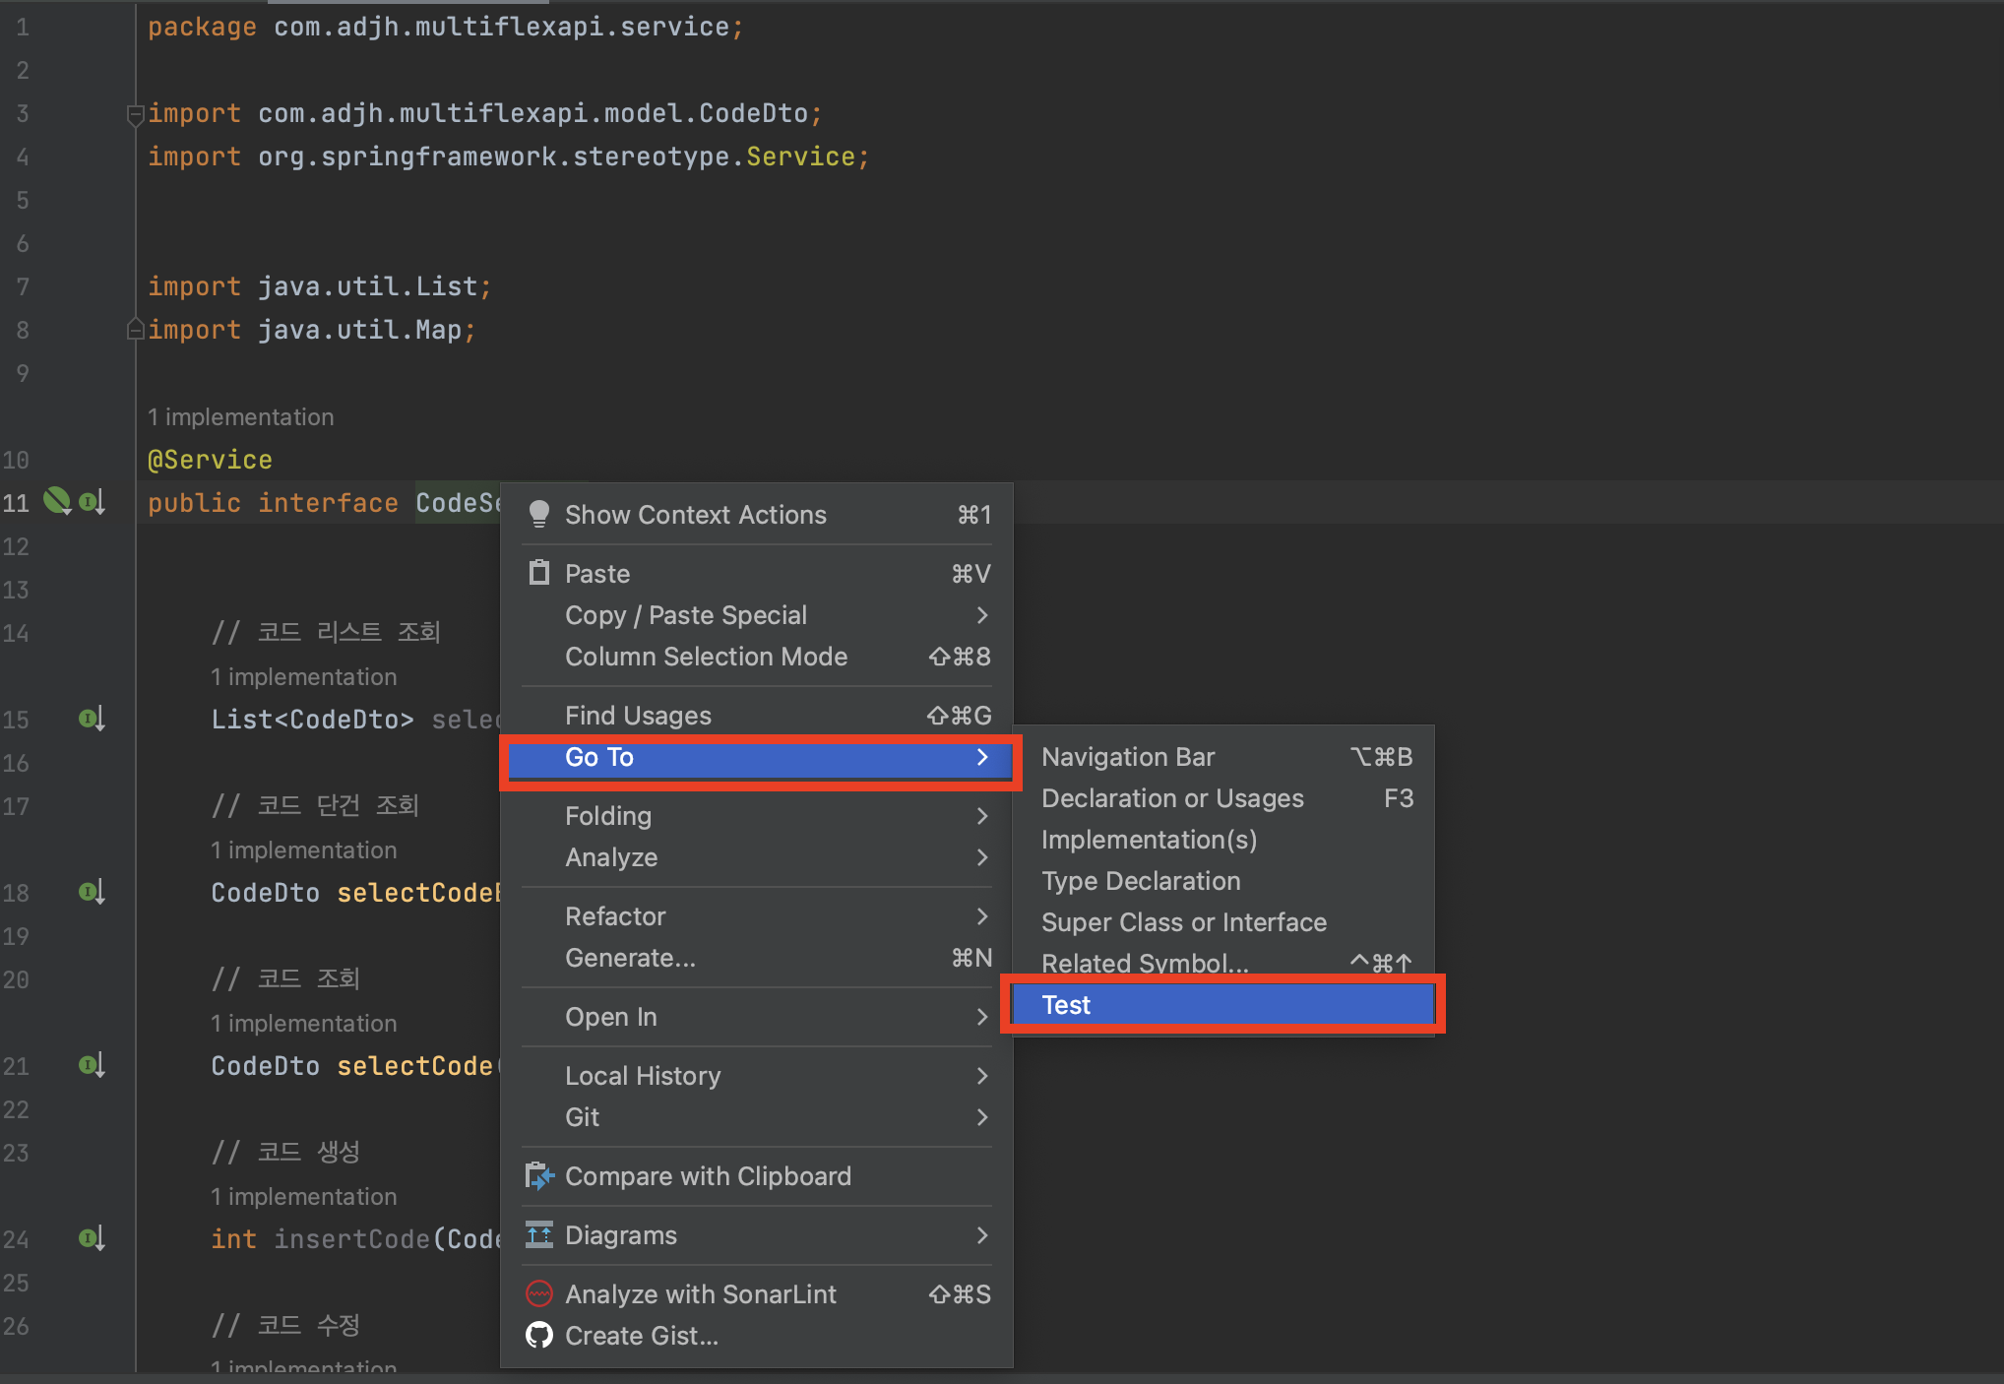
Task: Click implementation gutter icon on line 15
Action: pos(91,719)
